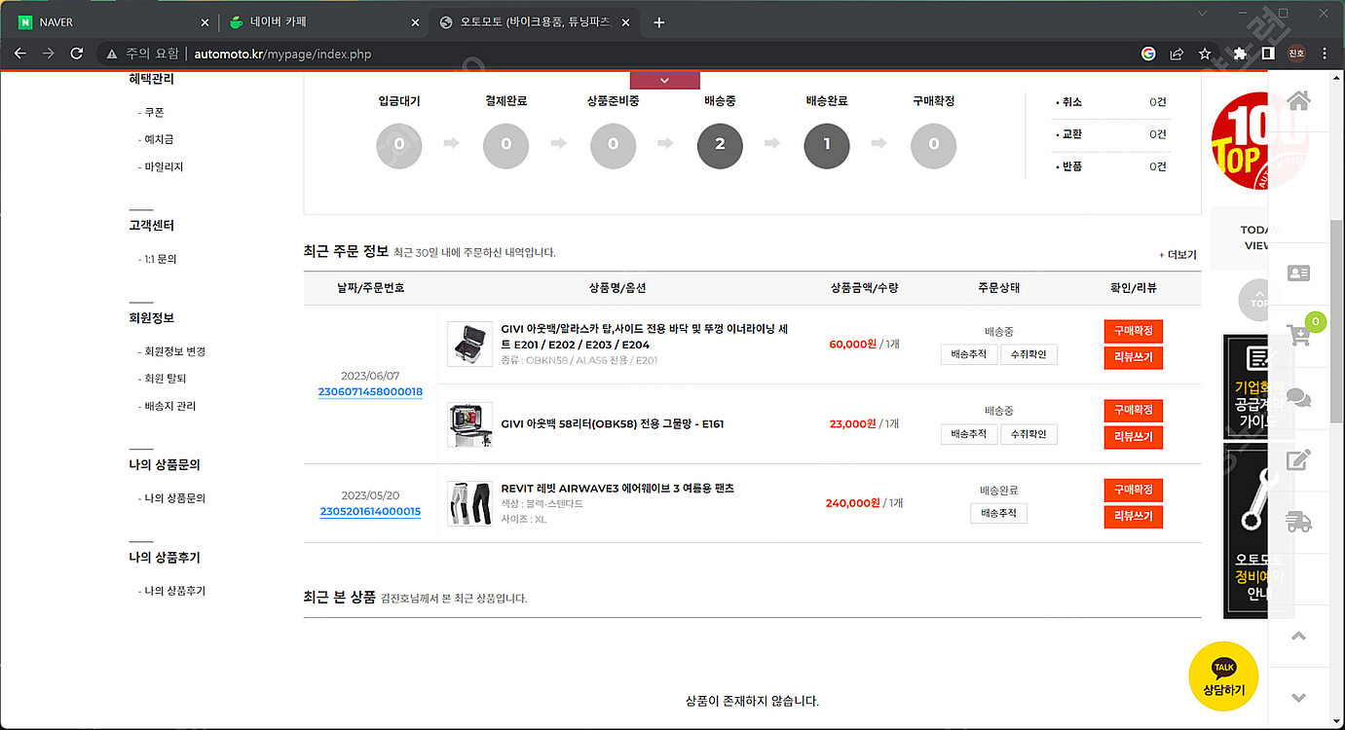Open the chat bubbles icon in sidebar
The height and width of the screenshot is (730, 1345).
[x=1298, y=397]
